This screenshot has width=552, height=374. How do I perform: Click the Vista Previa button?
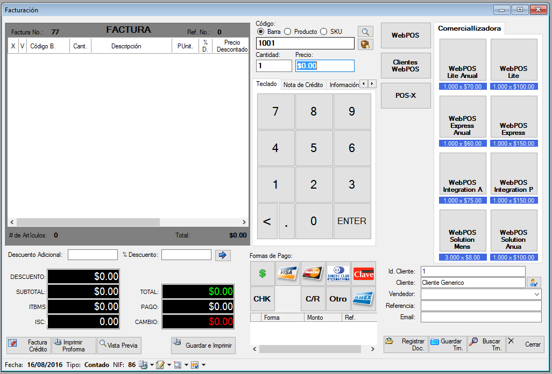[x=118, y=346]
